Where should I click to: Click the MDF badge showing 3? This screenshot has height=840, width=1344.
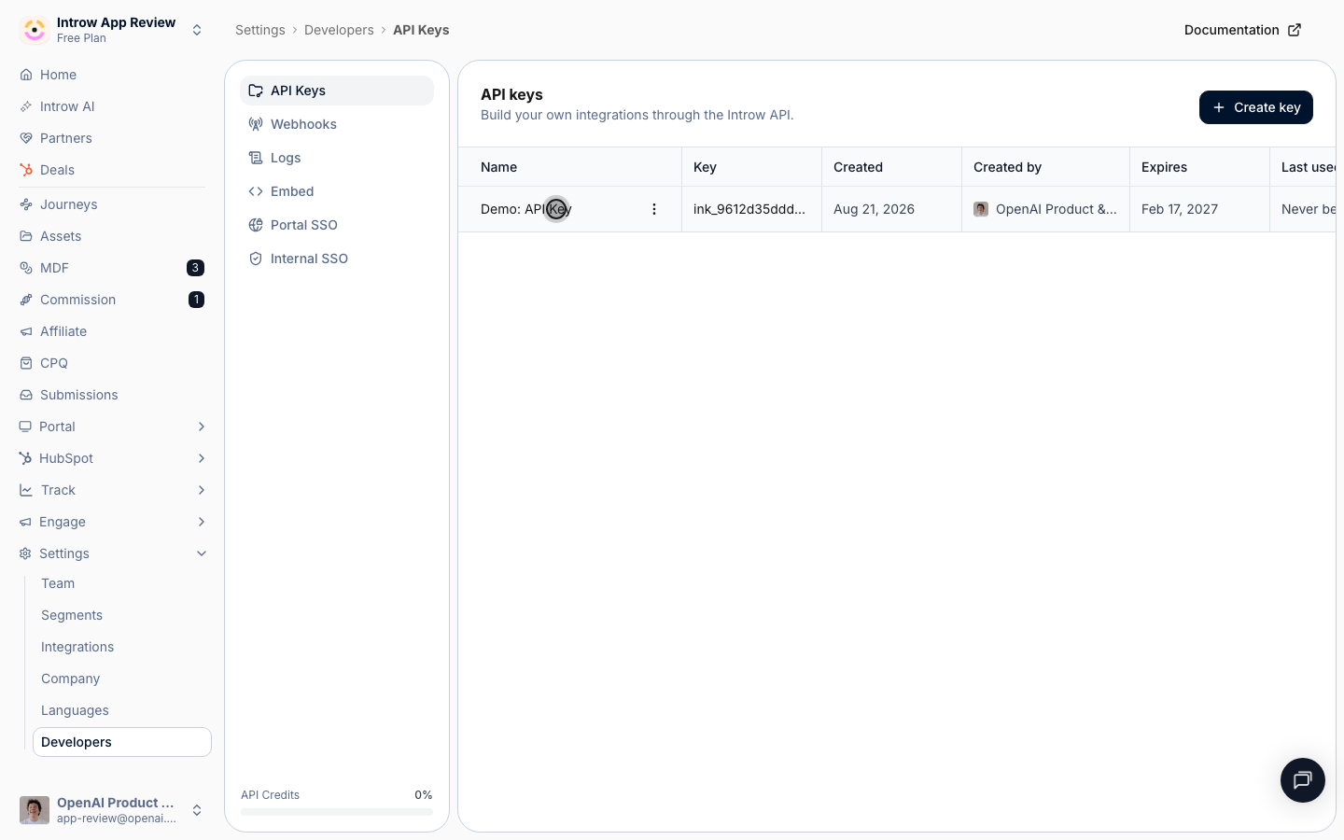tap(195, 268)
